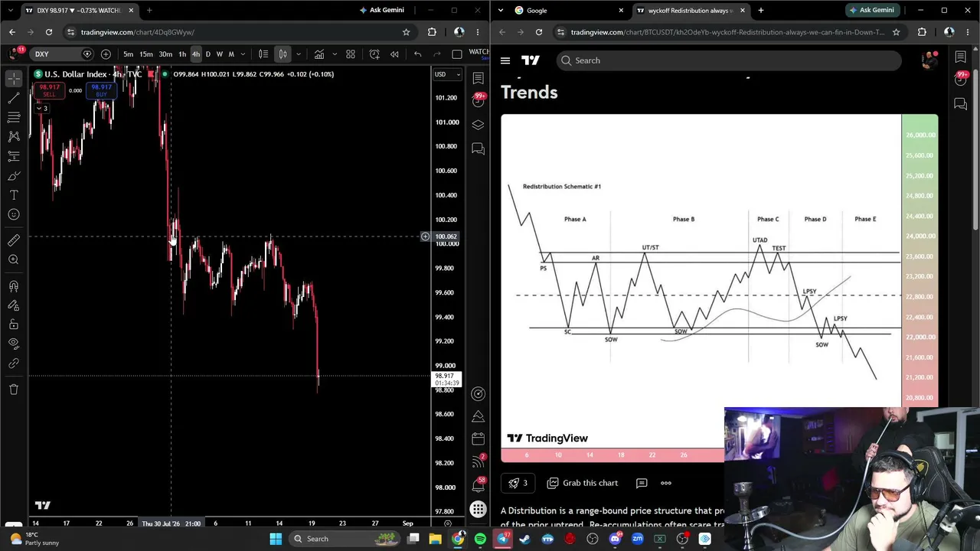Select the brush drawing tool
This screenshot has width=980, height=551.
pos(14,176)
